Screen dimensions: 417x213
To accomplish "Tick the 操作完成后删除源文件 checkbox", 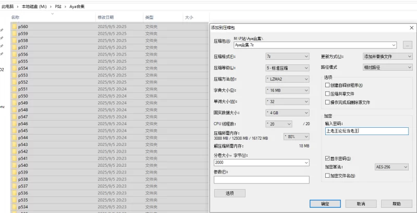I will point(327,102).
